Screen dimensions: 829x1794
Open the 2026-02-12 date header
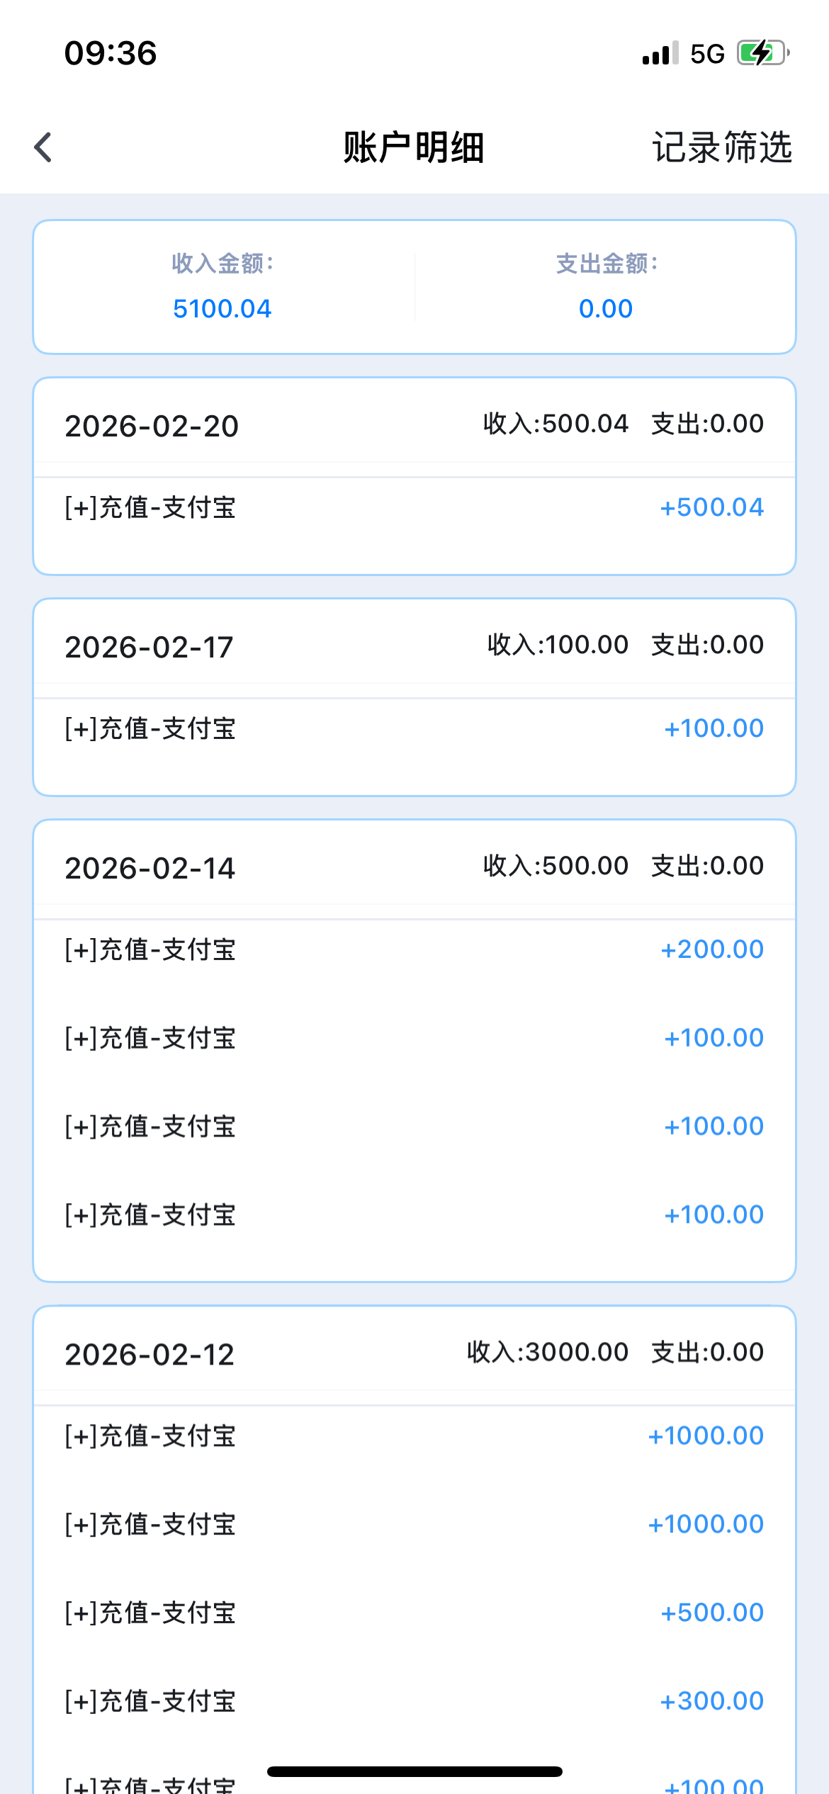tap(150, 1355)
